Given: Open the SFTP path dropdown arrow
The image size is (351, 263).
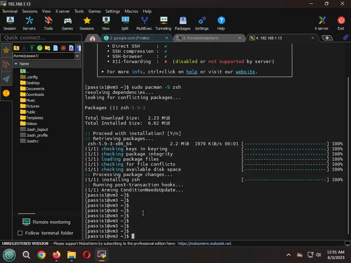Looking at the screenshot, I should pos(77,56).
